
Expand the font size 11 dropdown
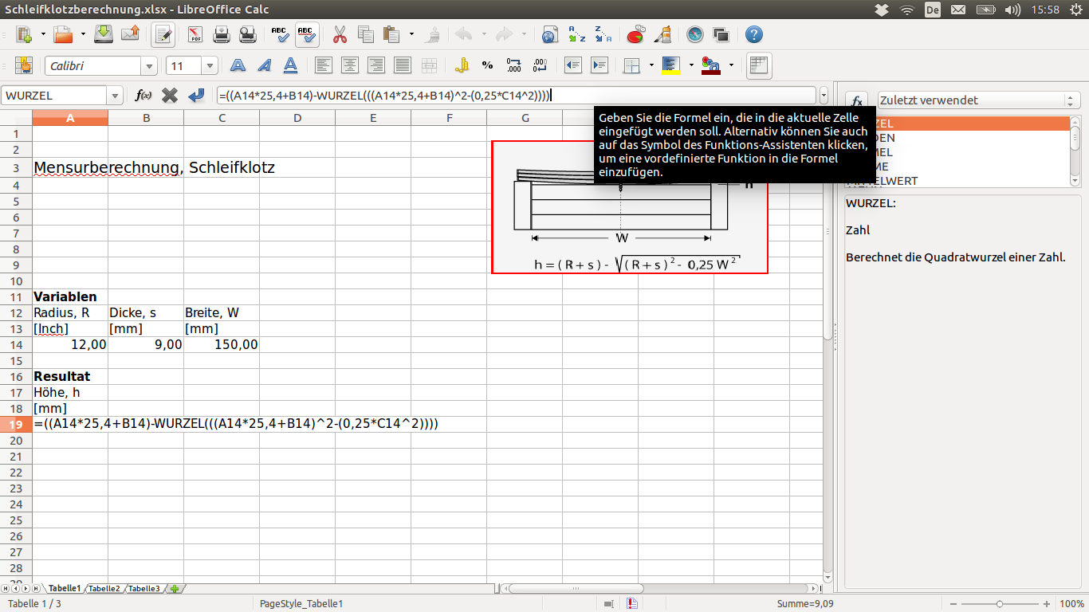210,66
